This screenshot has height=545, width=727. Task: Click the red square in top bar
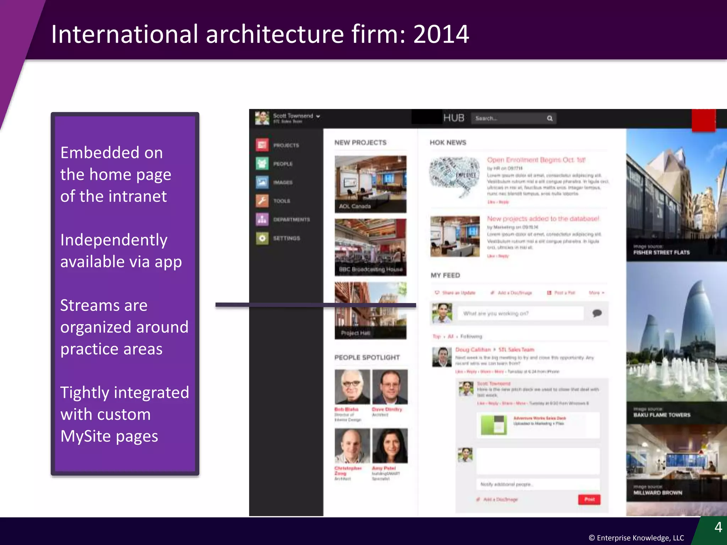(x=704, y=120)
